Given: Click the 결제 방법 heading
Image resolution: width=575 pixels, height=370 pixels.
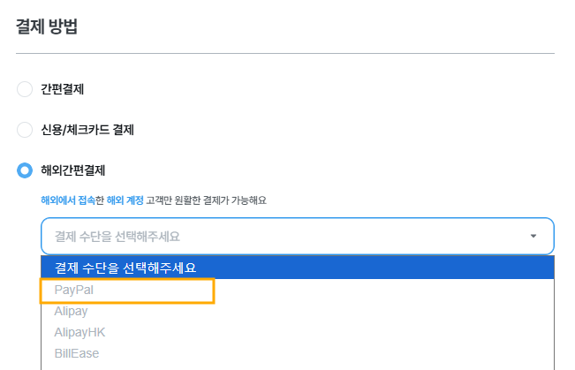Looking at the screenshot, I should pyautogui.click(x=47, y=26).
